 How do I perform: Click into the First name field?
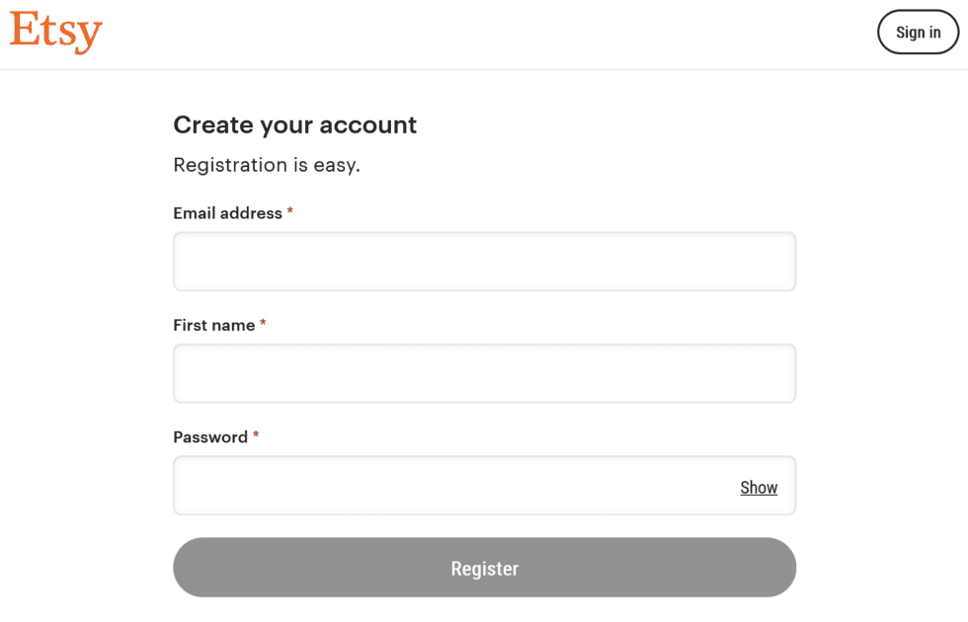coord(484,373)
